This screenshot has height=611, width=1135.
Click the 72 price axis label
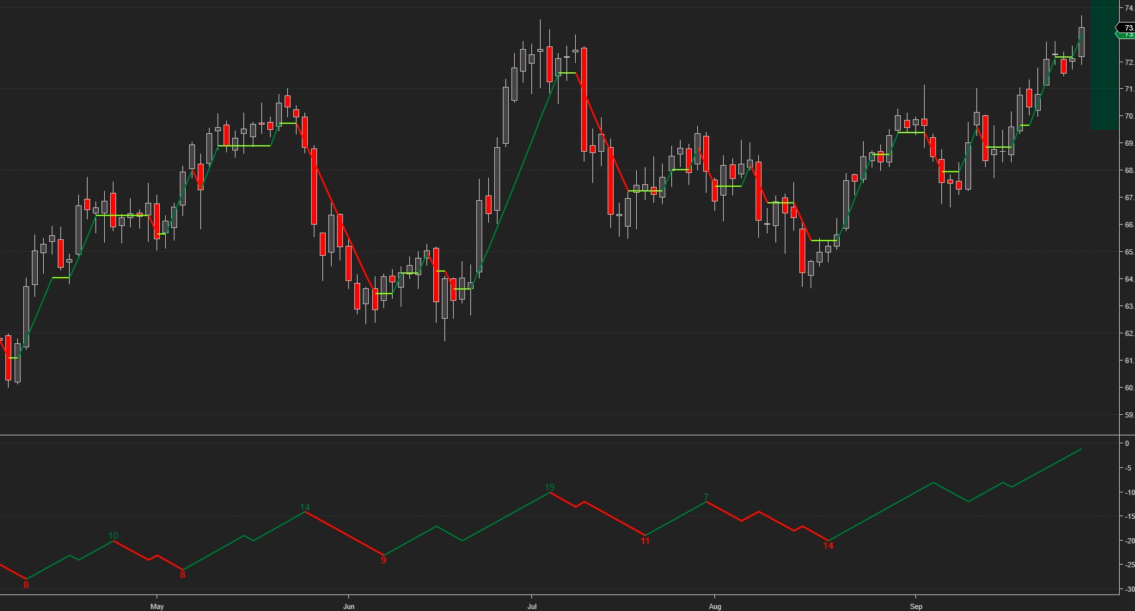[1128, 62]
